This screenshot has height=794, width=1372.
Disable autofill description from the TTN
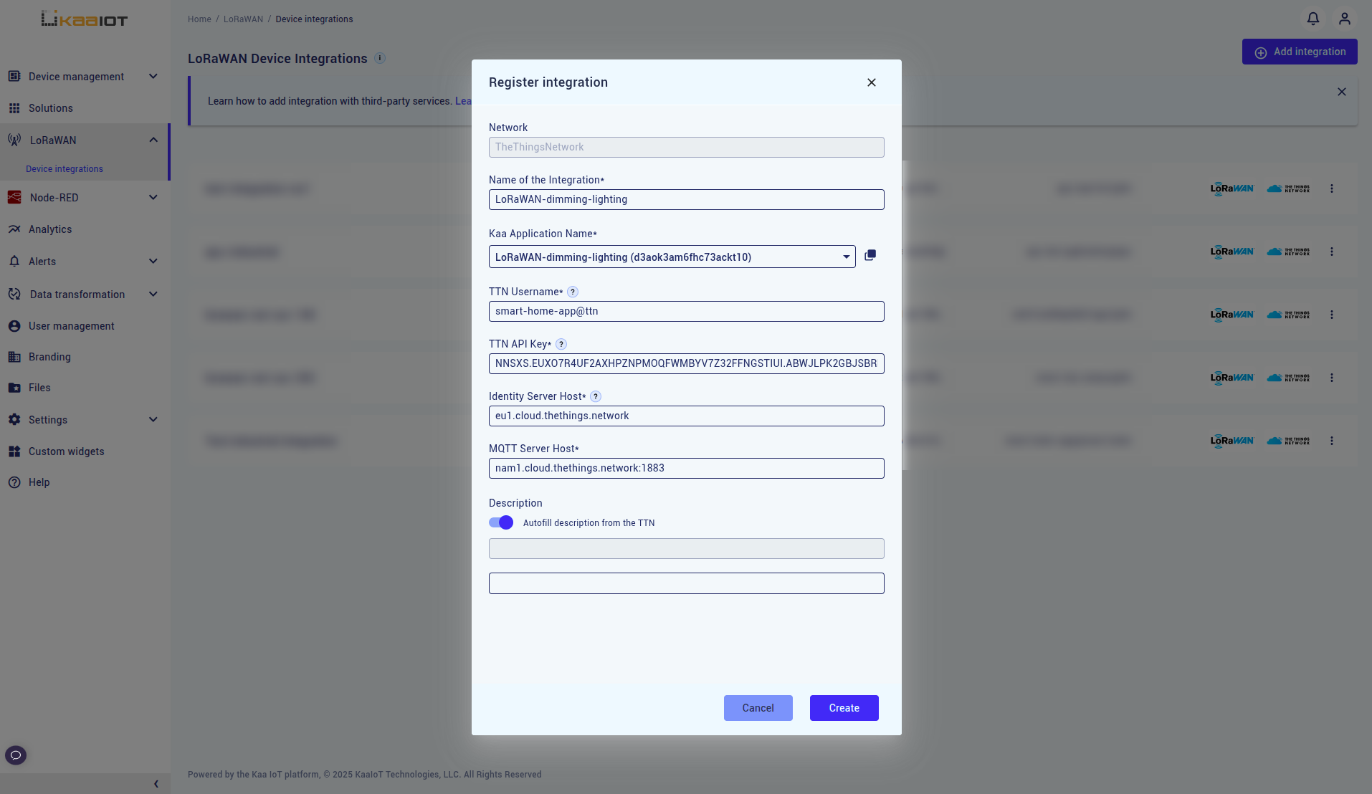click(x=501, y=522)
